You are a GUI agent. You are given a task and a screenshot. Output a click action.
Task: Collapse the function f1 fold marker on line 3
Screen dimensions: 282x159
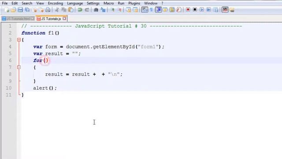(19, 40)
